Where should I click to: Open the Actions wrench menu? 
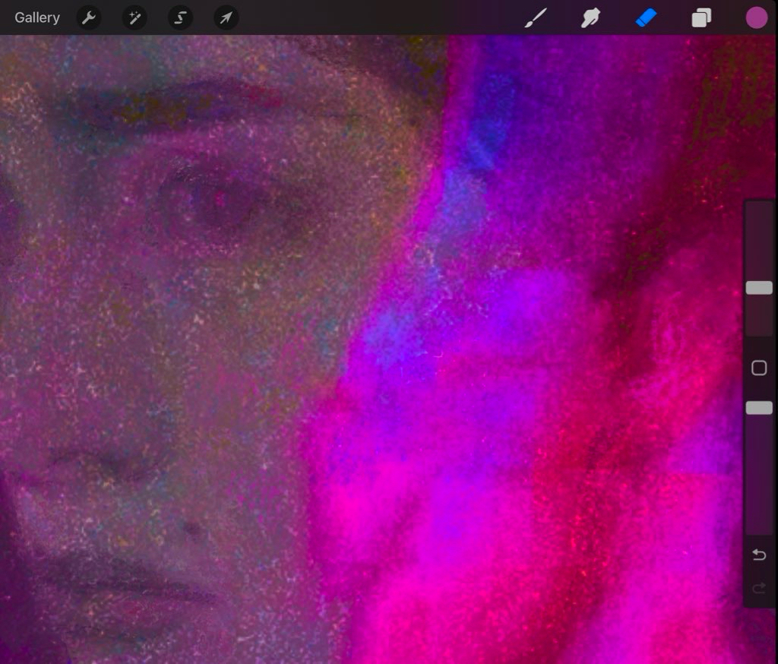click(89, 17)
